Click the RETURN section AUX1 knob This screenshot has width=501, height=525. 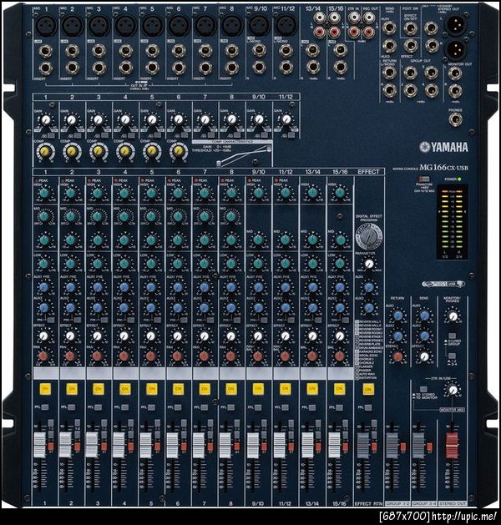click(397, 316)
